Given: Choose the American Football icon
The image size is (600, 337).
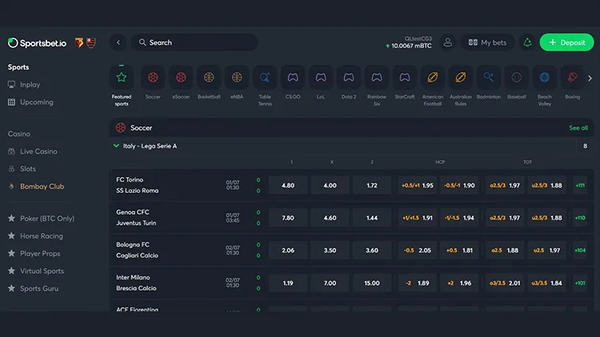Looking at the screenshot, I should coord(433,78).
